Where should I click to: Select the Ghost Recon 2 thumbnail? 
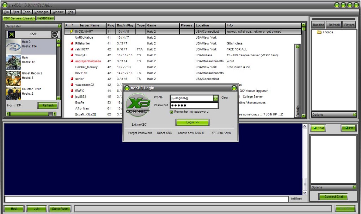coord(13,78)
